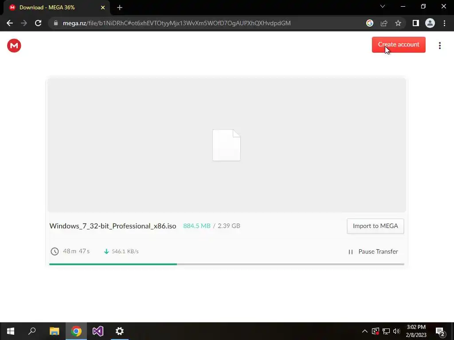Click the lock site info icon
454x340 pixels.
(56, 23)
